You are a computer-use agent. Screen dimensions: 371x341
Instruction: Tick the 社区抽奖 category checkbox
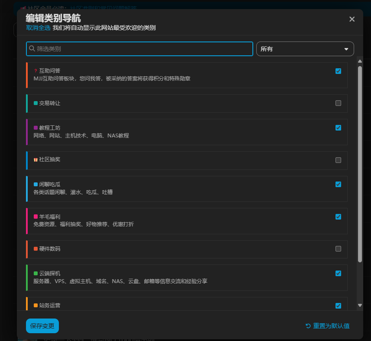[x=338, y=160]
